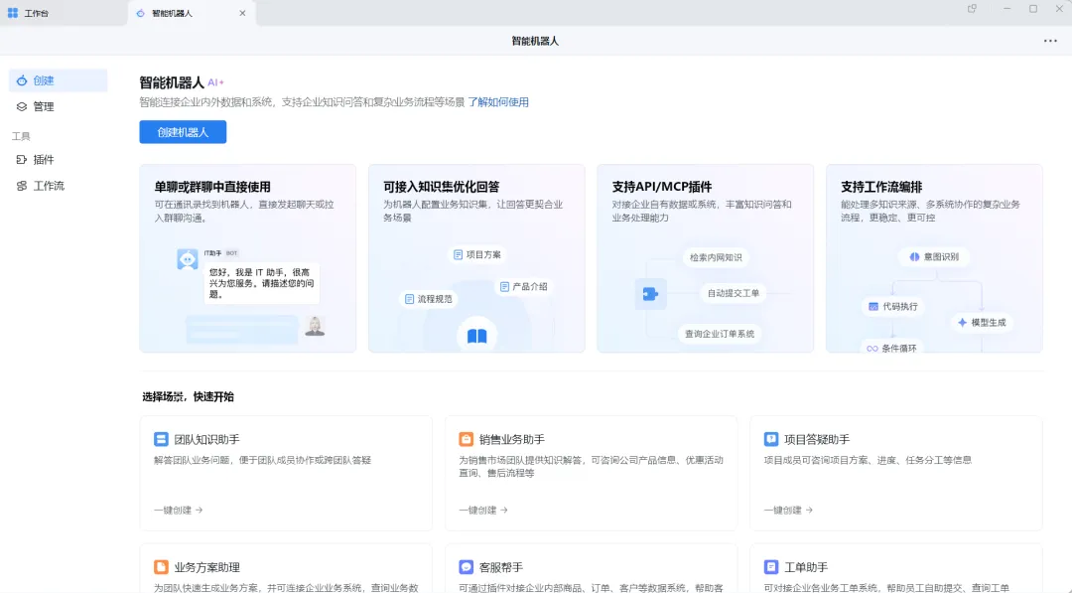Click the 支持API/MCP插件 card
The image size is (1072, 593).
point(706,258)
